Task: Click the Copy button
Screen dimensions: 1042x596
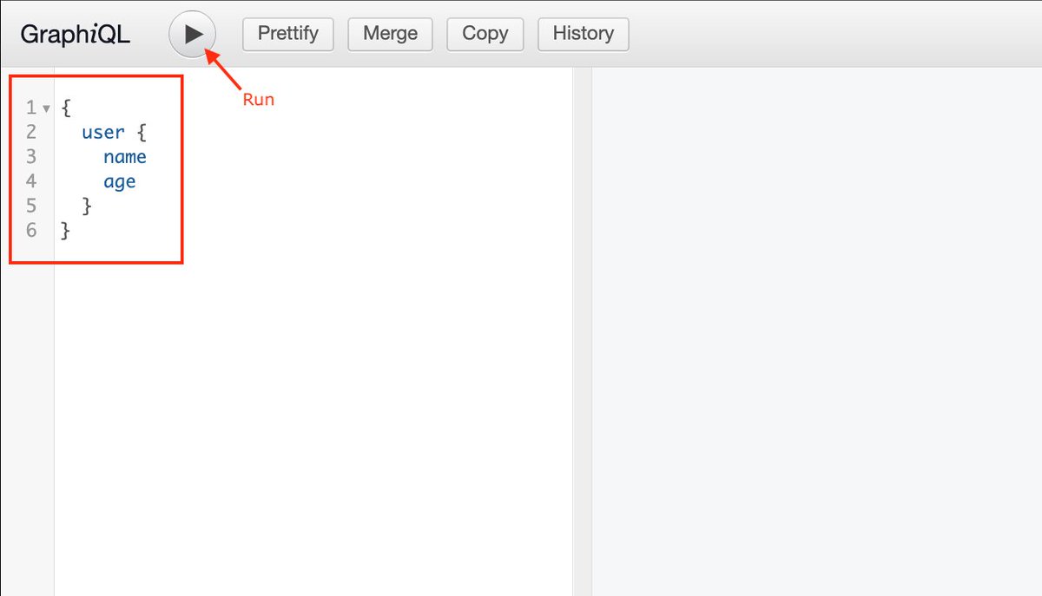Action: click(485, 34)
